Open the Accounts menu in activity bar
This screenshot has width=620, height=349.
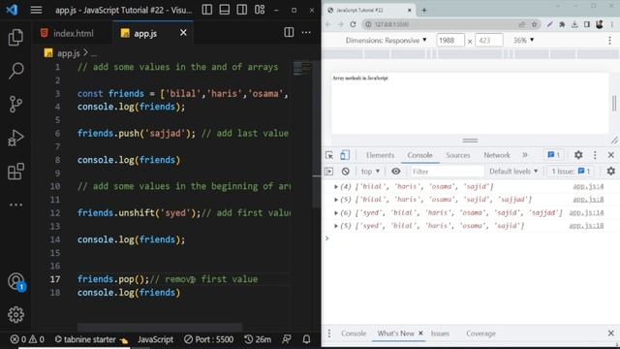15,282
